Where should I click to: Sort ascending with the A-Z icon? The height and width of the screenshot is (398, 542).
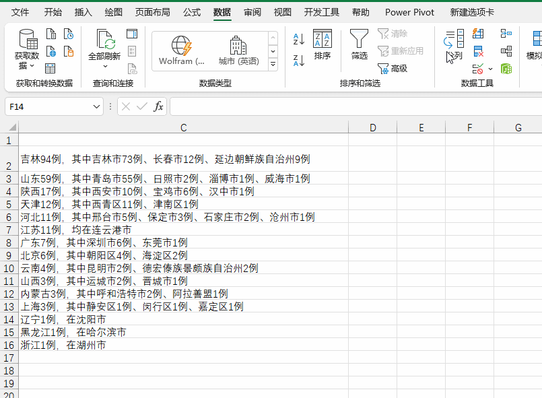click(299, 40)
